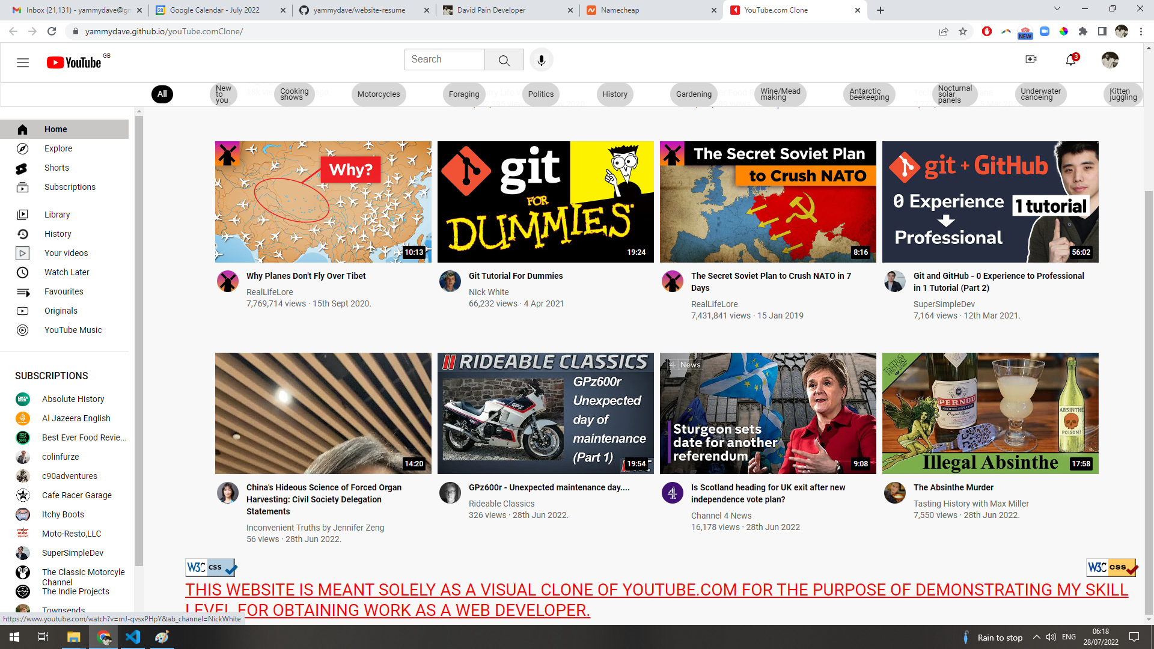
Task: Switch to David Pain Developer tab
Action: click(508, 10)
